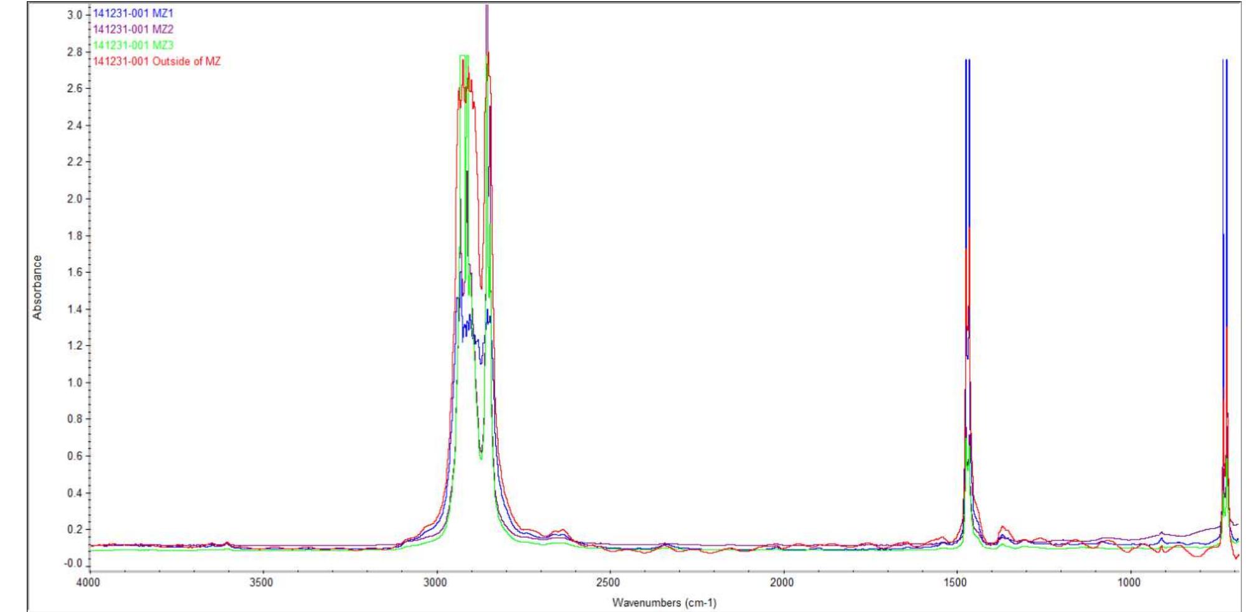Click the 4000 wavenumber tick label
Viewport: 1249px width, 612px height.
[88, 583]
